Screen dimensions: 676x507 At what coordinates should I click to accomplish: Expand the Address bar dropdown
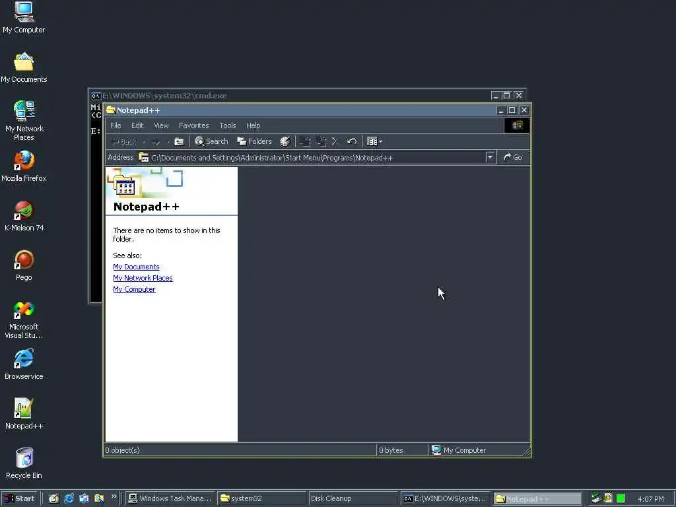pos(490,157)
